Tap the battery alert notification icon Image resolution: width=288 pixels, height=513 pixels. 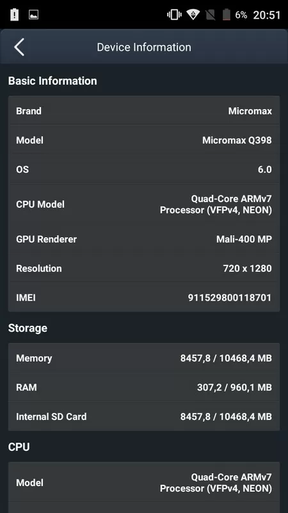click(x=14, y=15)
